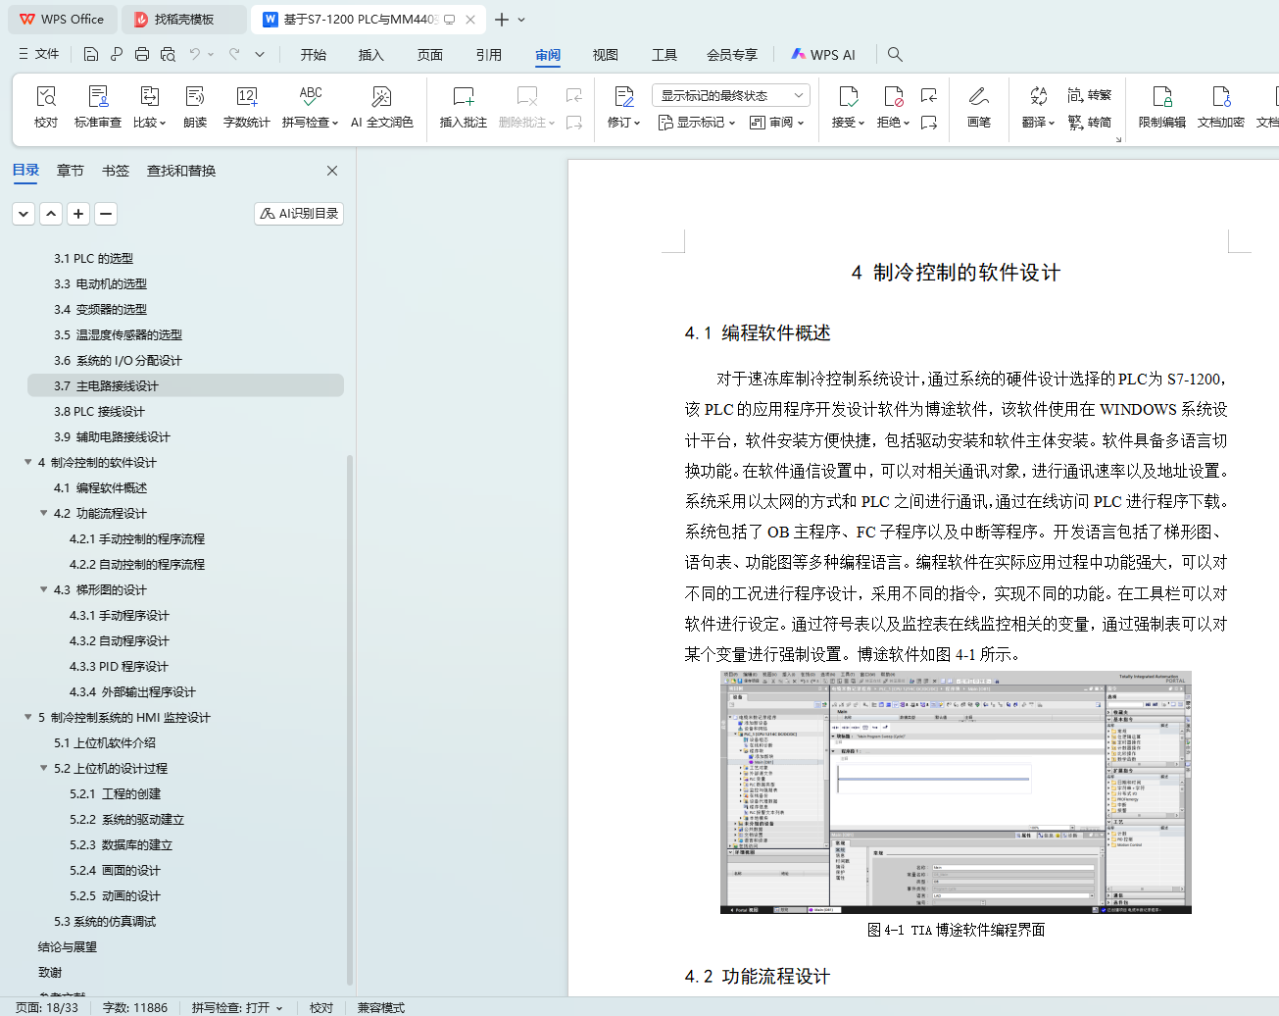
Task: Click the up arrow in outline toolbar
Action: coord(51,213)
